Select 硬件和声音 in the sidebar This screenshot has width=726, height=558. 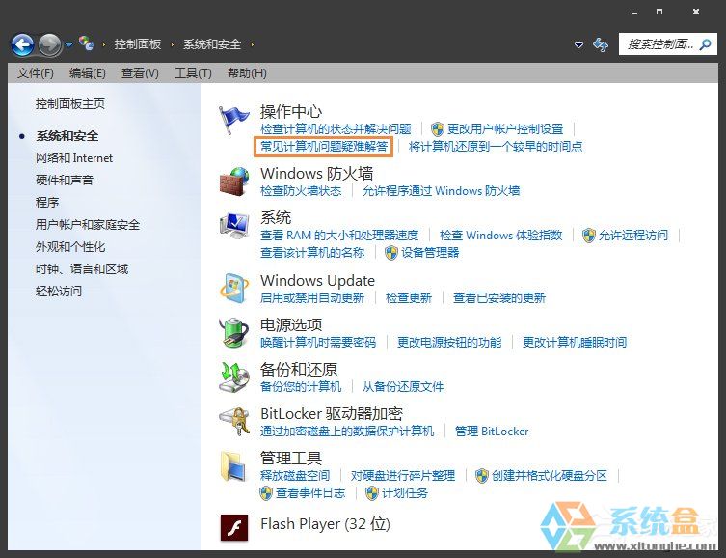tap(65, 180)
